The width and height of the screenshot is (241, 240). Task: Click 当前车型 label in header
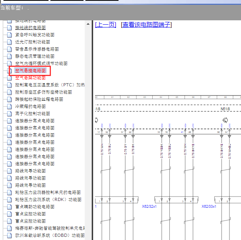pos(12,8)
